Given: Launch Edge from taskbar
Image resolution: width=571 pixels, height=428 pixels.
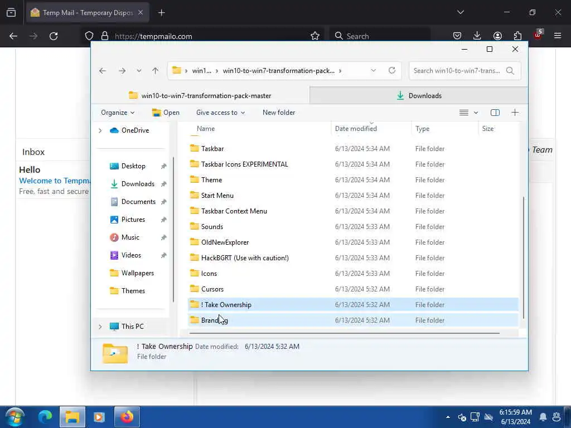Looking at the screenshot, I should [45, 417].
